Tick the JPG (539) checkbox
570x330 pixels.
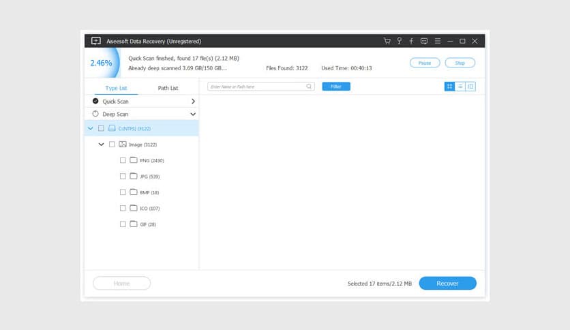pyautogui.click(x=123, y=177)
